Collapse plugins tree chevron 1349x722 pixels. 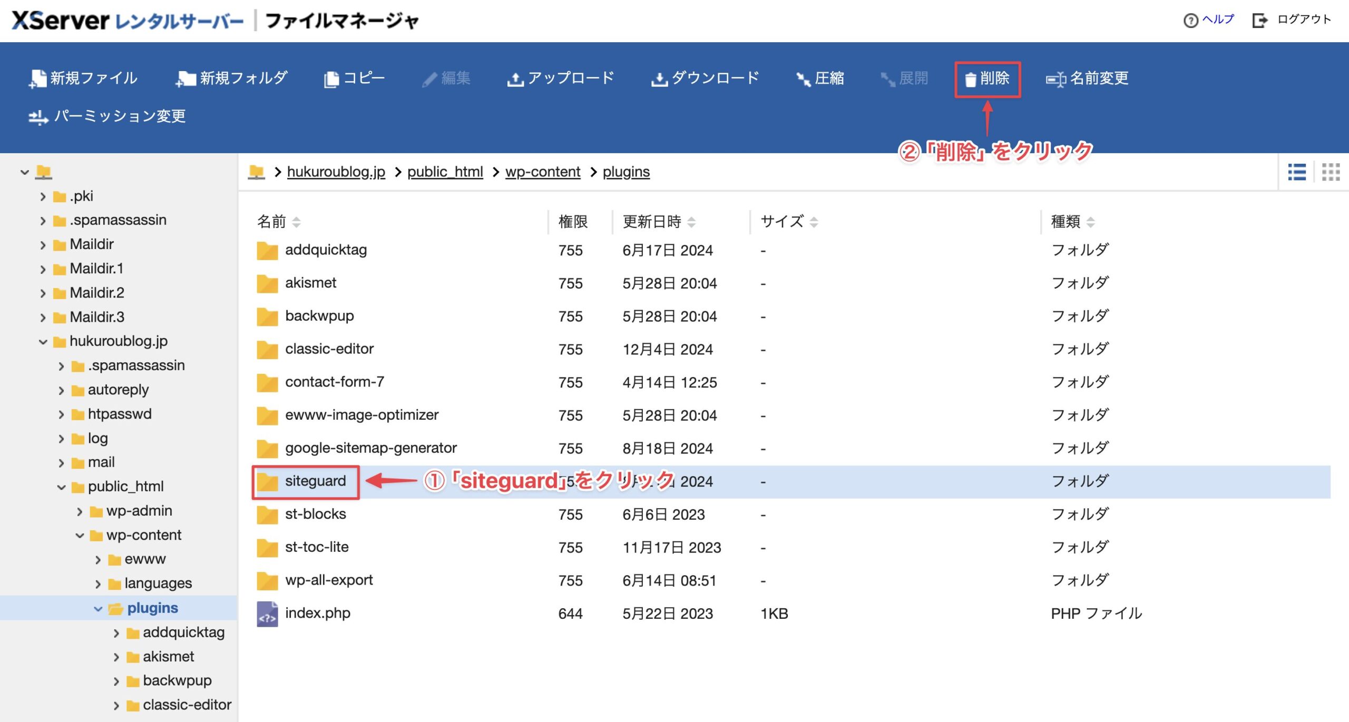pyautogui.click(x=98, y=609)
